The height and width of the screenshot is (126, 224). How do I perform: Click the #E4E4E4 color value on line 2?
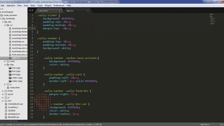[x=67, y=19]
